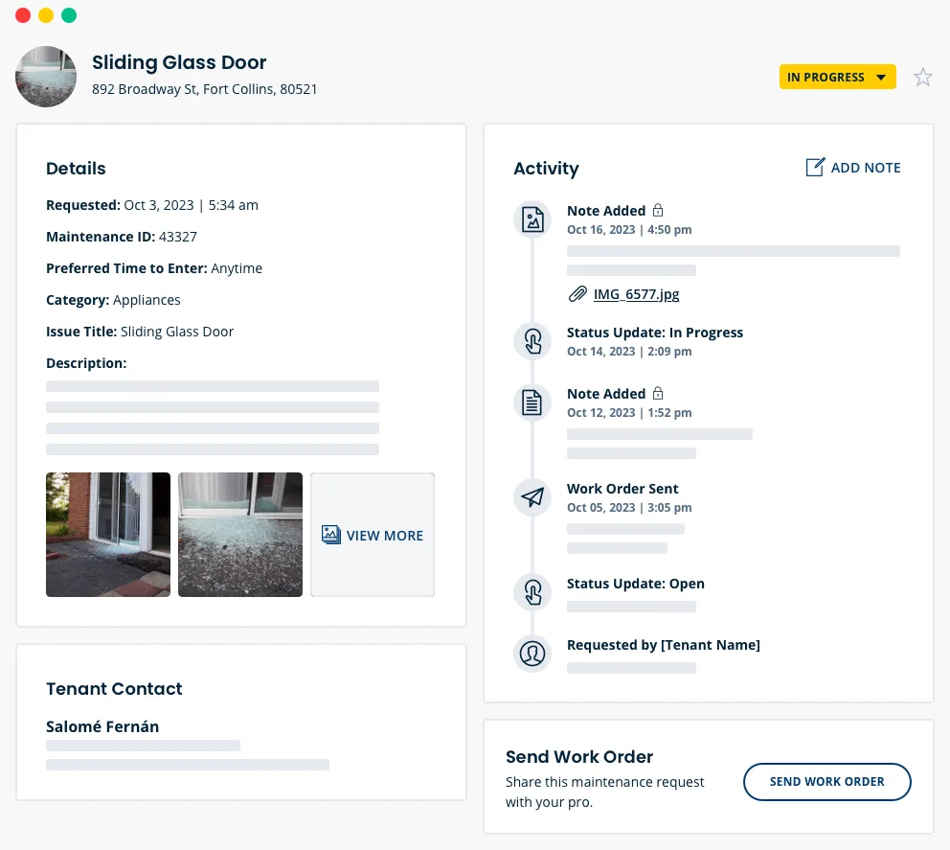This screenshot has height=850, width=950.
Task: Click View More to see additional photos
Action: 373,535
